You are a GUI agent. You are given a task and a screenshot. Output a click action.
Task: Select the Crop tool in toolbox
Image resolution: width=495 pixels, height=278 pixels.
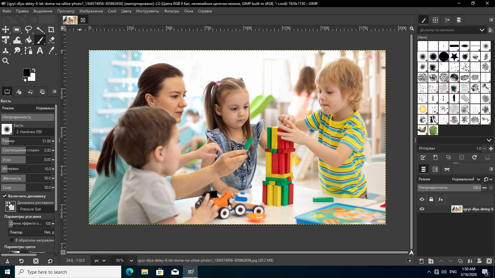click(51, 30)
